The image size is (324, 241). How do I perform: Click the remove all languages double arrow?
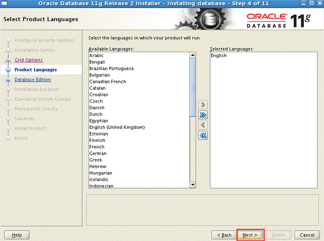(x=203, y=135)
